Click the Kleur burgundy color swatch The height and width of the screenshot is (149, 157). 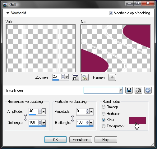point(137,121)
